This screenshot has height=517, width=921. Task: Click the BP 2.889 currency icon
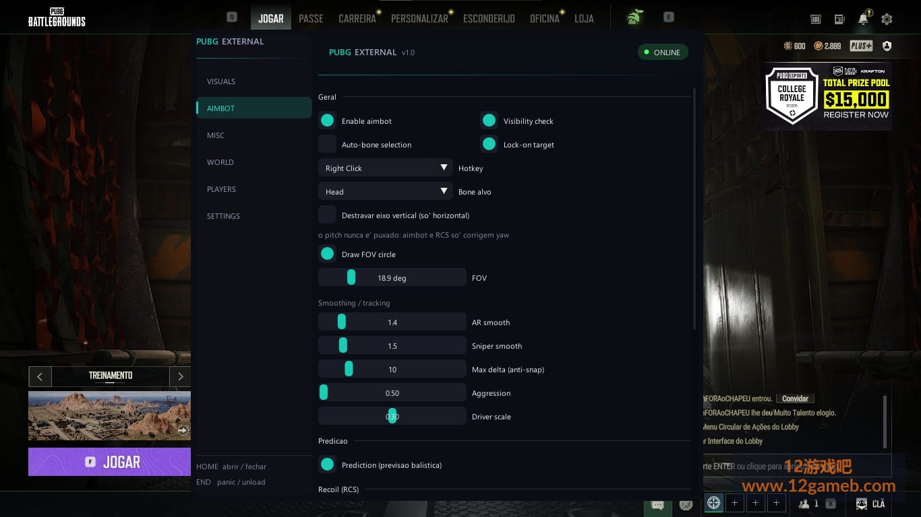[818, 46]
